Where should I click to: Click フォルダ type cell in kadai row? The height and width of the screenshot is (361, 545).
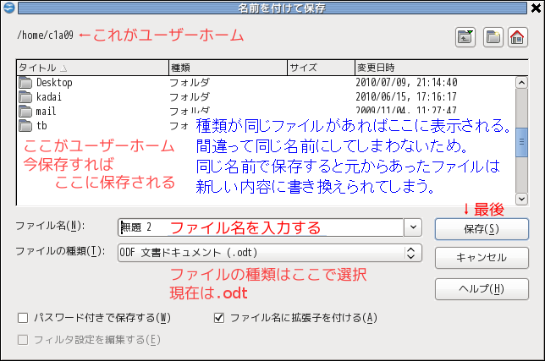pyautogui.click(x=190, y=97)
